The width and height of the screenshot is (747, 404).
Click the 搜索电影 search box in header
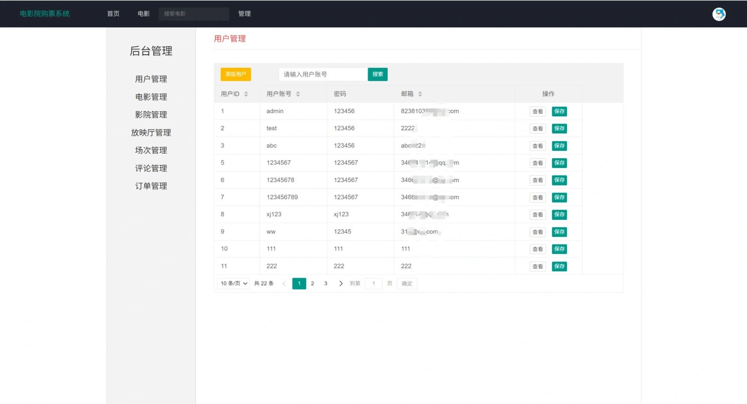pyautogui.click(x=194, y=14)
